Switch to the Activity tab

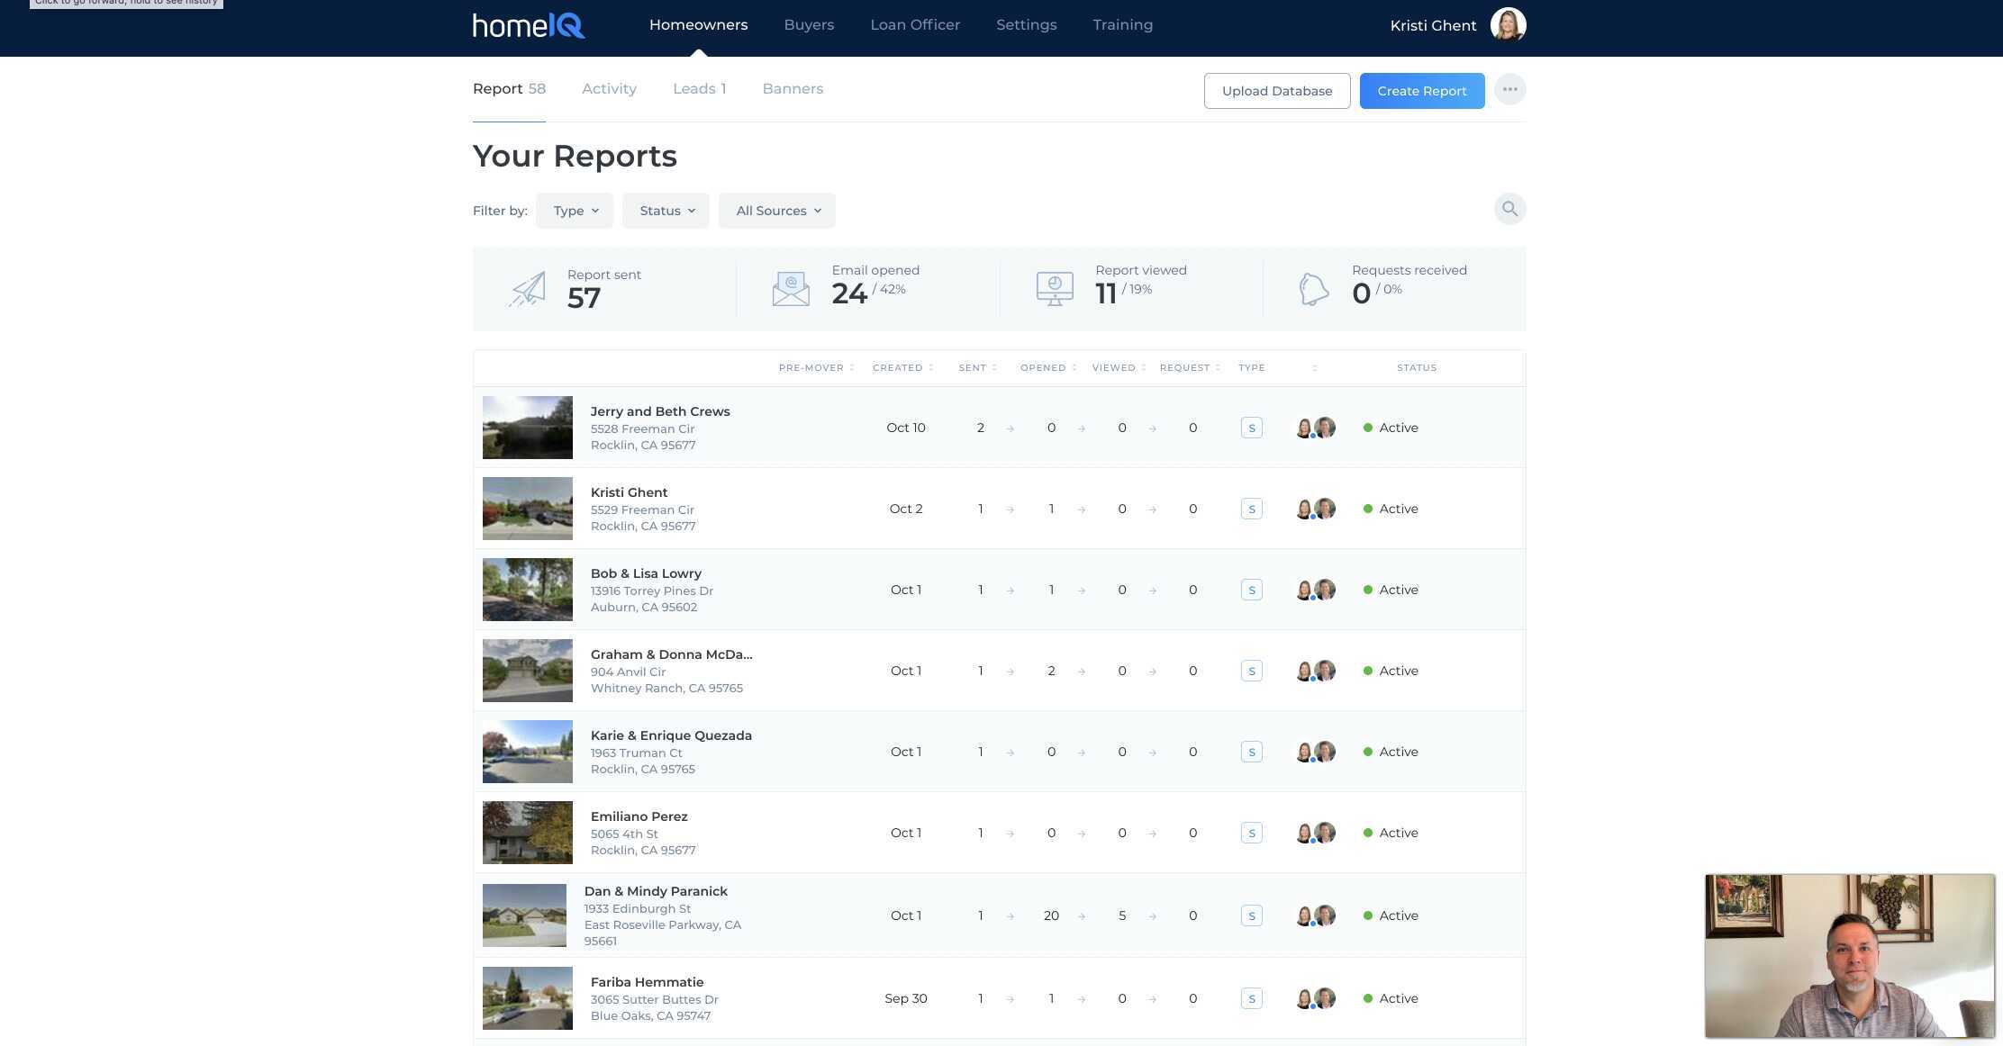click(609, 88)
